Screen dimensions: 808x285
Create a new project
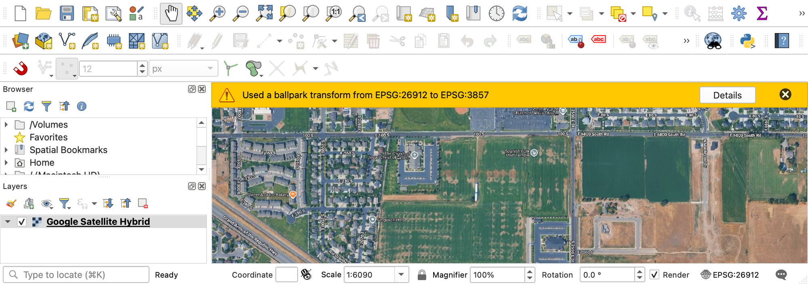[x=20, y=13]
